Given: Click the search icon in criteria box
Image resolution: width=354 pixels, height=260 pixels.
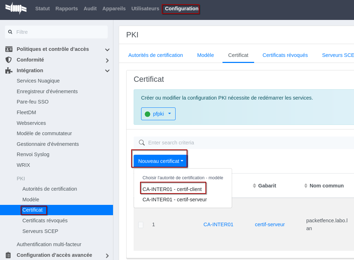Looking at the screenshot, I should (x=142, y=143).
